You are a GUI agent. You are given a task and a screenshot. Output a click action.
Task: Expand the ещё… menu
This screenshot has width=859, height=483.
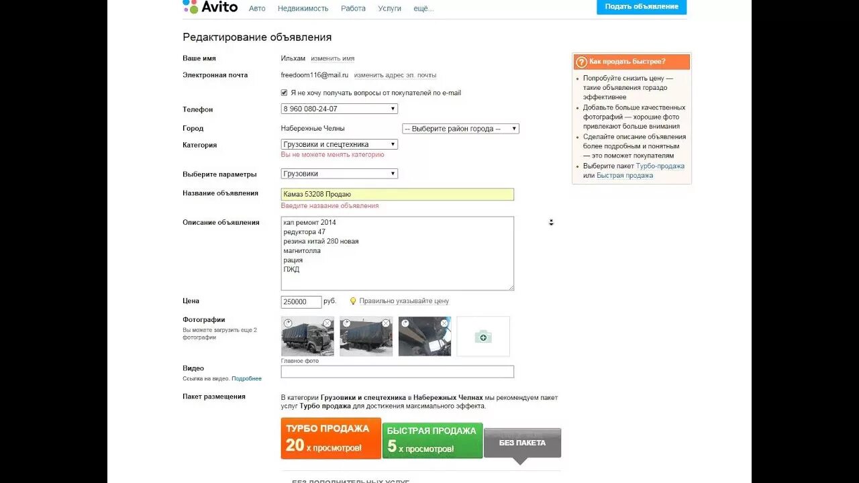[x=423, y=8]
